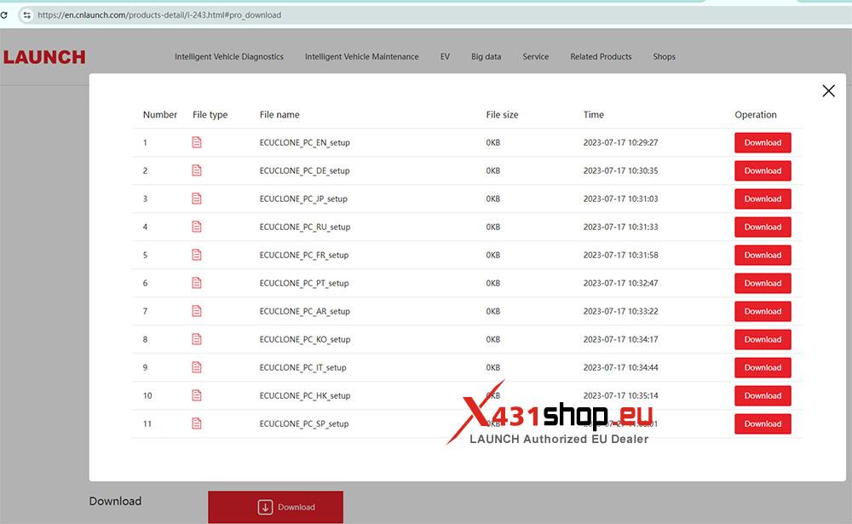Select file name ECUCLONE_PC_KO_setup
This screenshot has height=524, width=852.
pos(305,340)
